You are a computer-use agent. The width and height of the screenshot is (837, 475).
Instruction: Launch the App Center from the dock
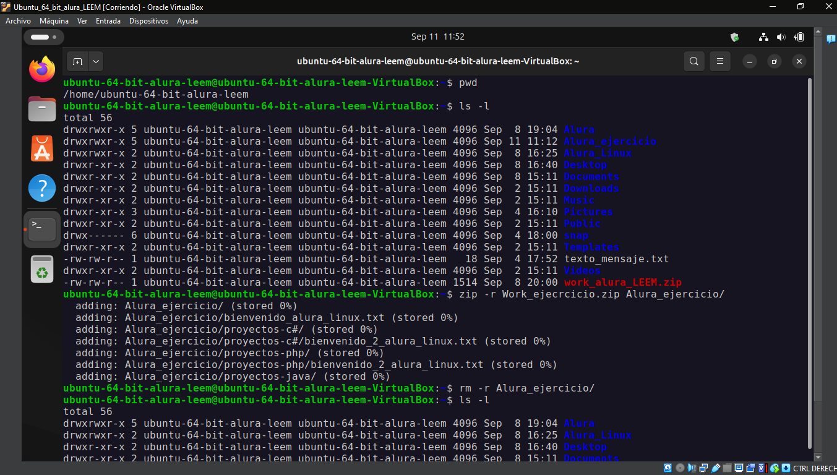[x=42, y=148]
